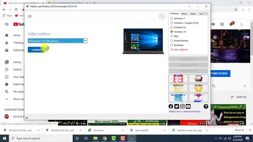The height and width of the screenshot is (142, 253).
Task: Click the user account icon in ISO Downloader
Action: pos(162,16)
